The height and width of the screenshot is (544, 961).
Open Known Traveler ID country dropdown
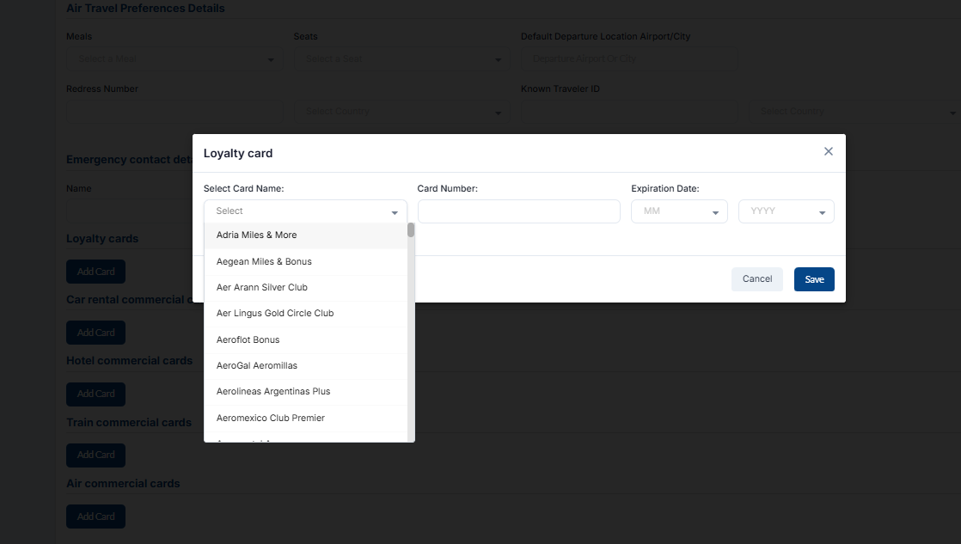pyautogui.click(x=854, y=112)
